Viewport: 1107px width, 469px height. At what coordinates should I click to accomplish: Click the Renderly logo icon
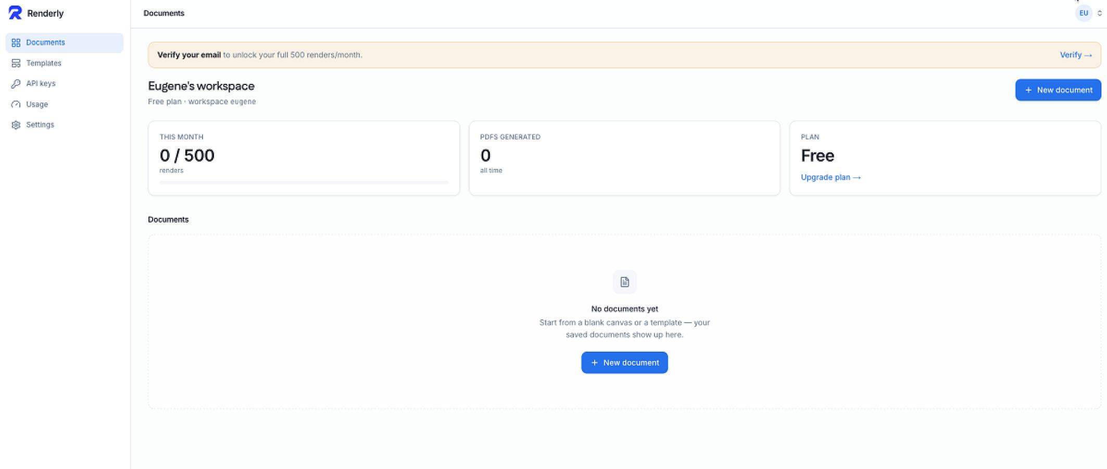(15, 13)
